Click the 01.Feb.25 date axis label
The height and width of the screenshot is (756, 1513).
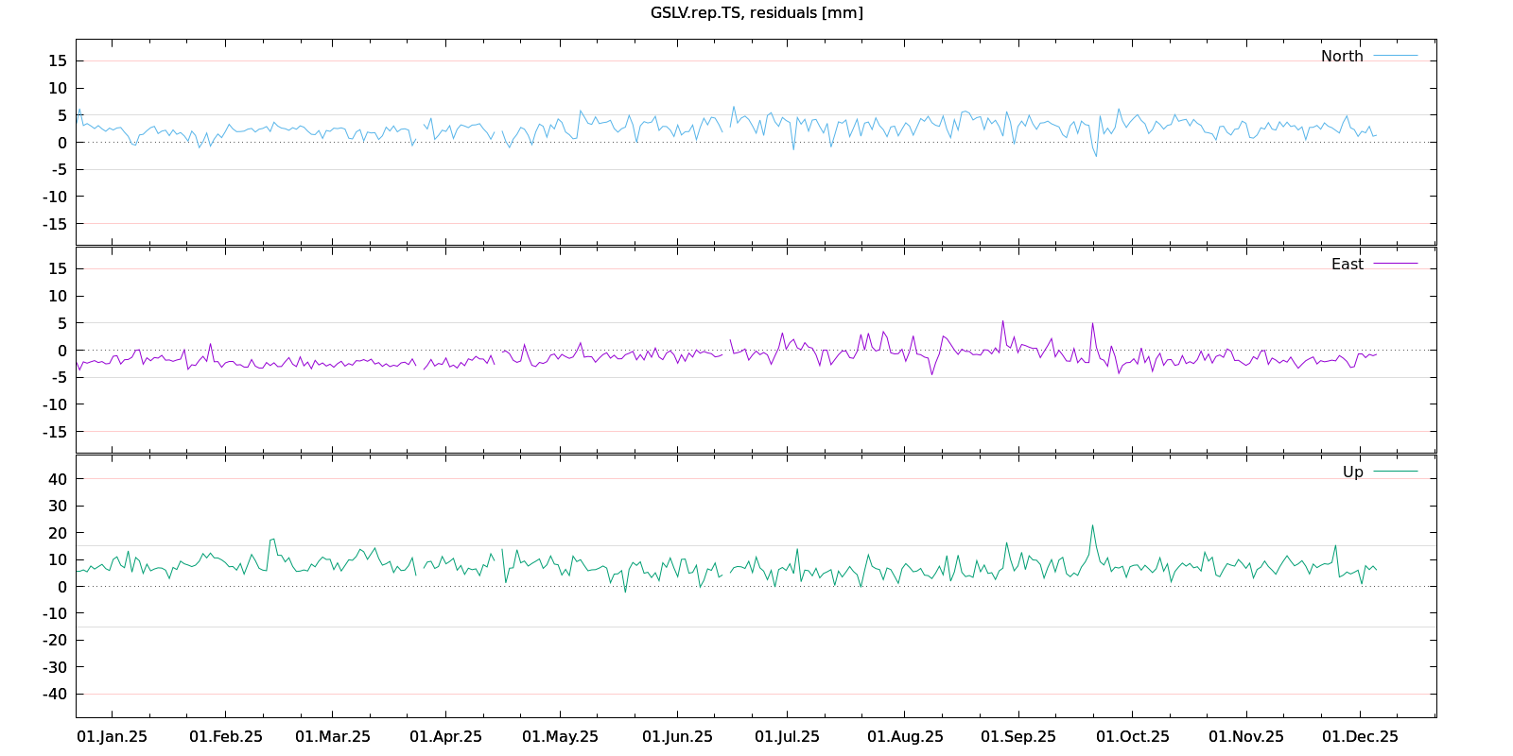pyautogui.click(x=226, y=737)
